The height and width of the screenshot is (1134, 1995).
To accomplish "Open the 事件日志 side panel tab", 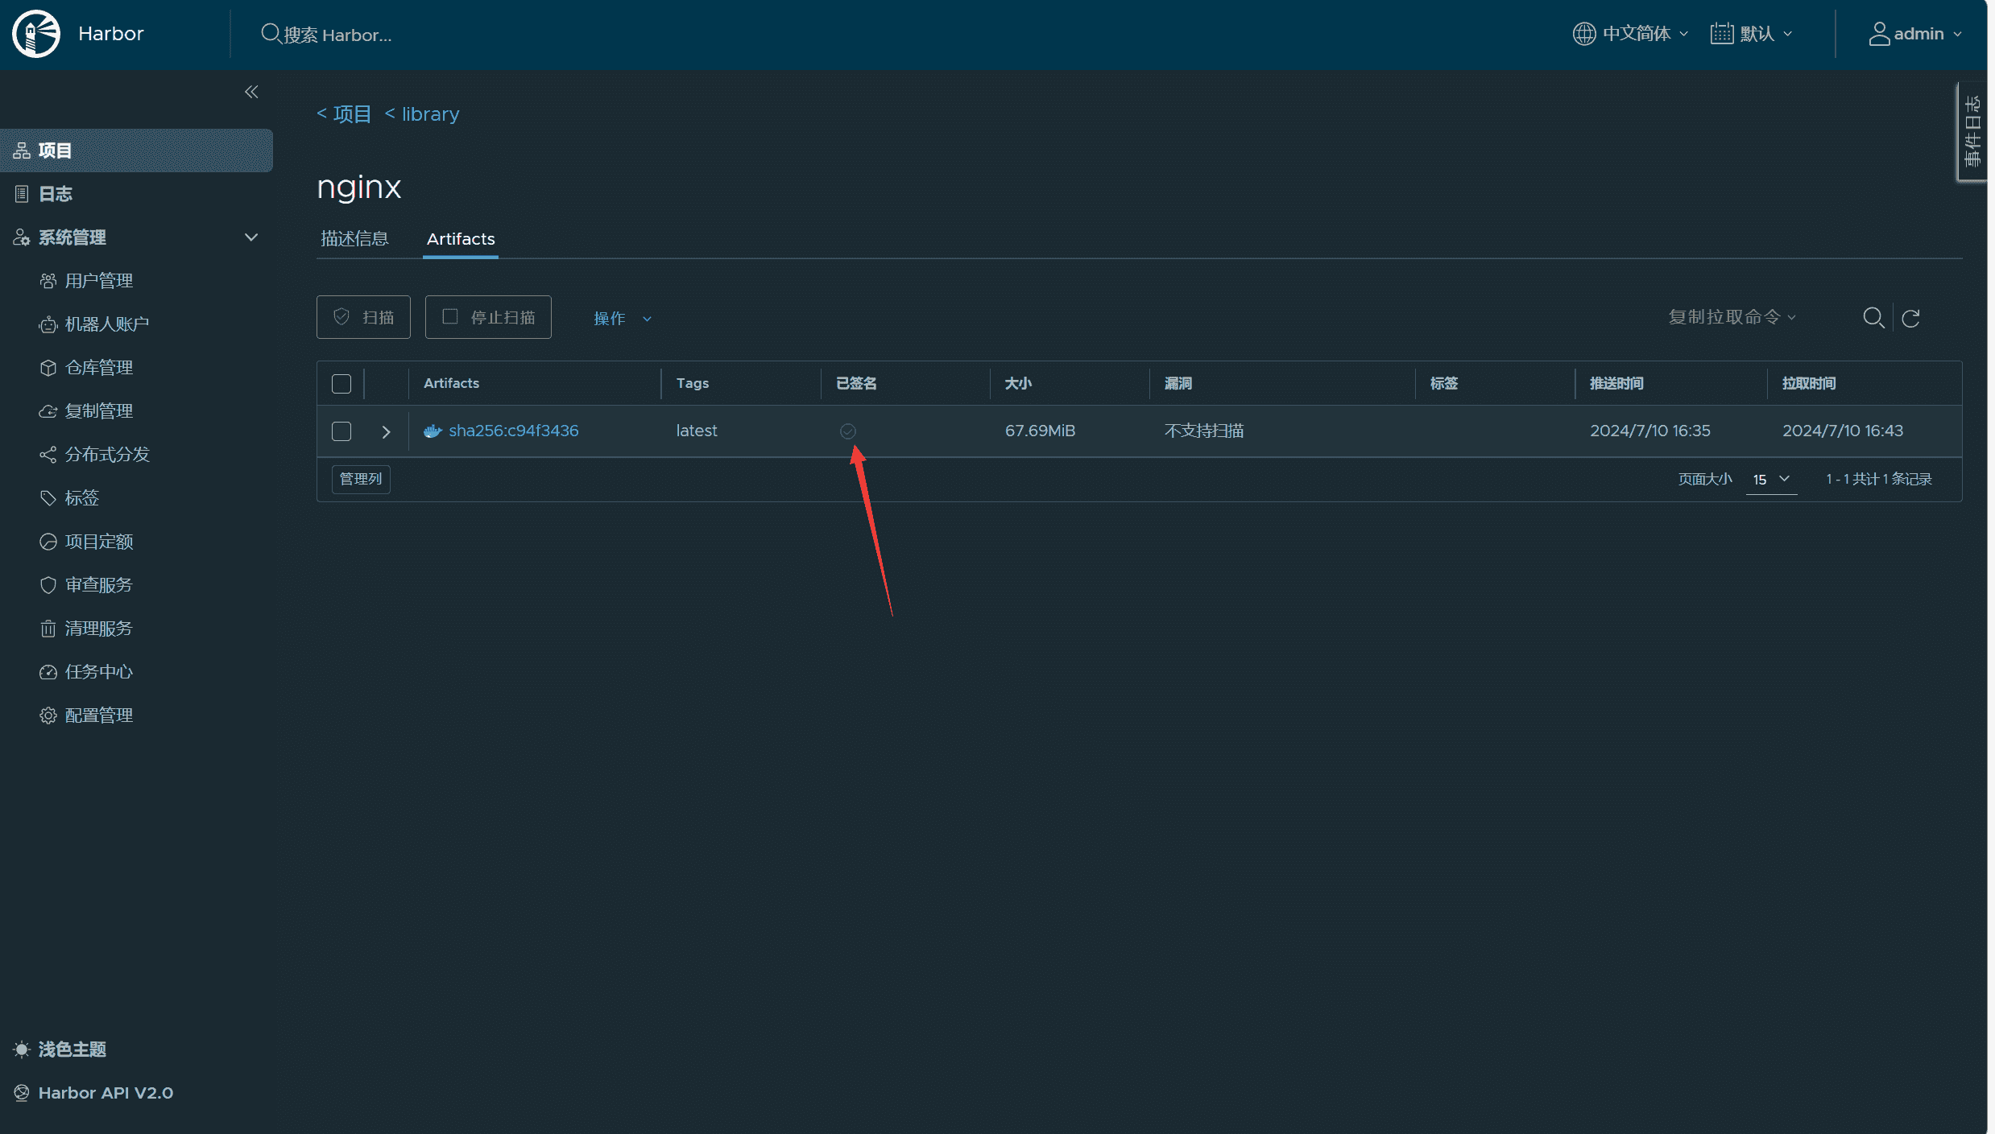I will click(x=1972, y=132).
